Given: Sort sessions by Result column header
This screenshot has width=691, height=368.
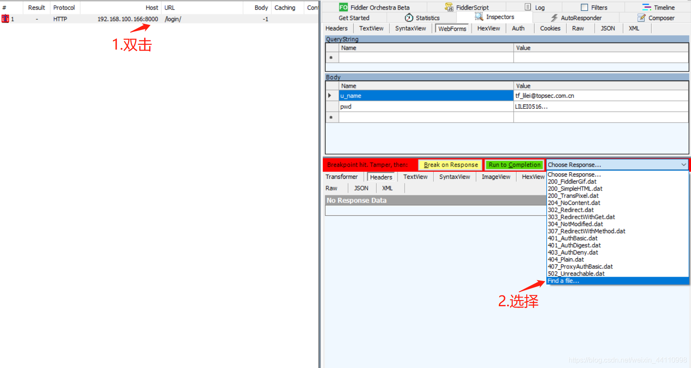Looking at the screenshot, I should 36,7.
